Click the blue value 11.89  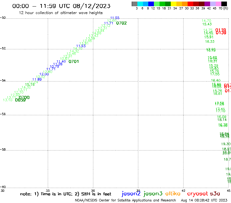click(37, 79)
